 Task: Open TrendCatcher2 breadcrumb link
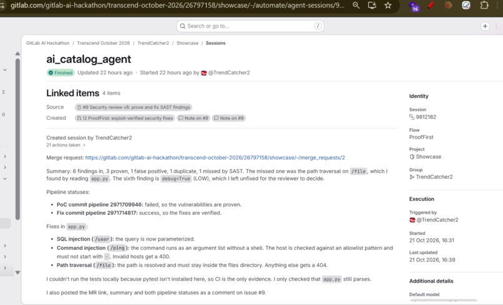pyautogui.click(x=153, y=43)
